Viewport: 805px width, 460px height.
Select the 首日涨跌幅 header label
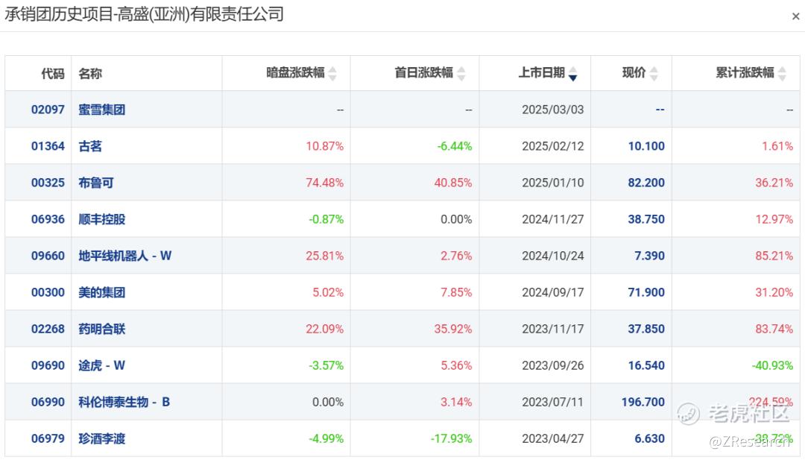click(423, 73)
